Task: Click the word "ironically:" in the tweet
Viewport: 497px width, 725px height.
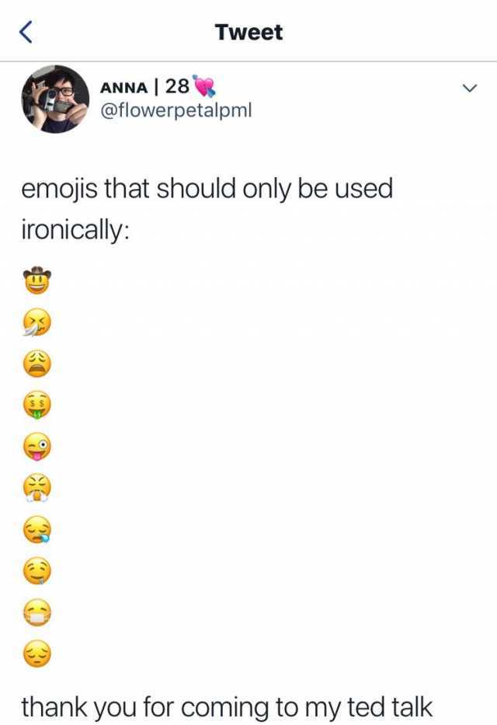Action: pyautogui.click(x=75, y=232)
